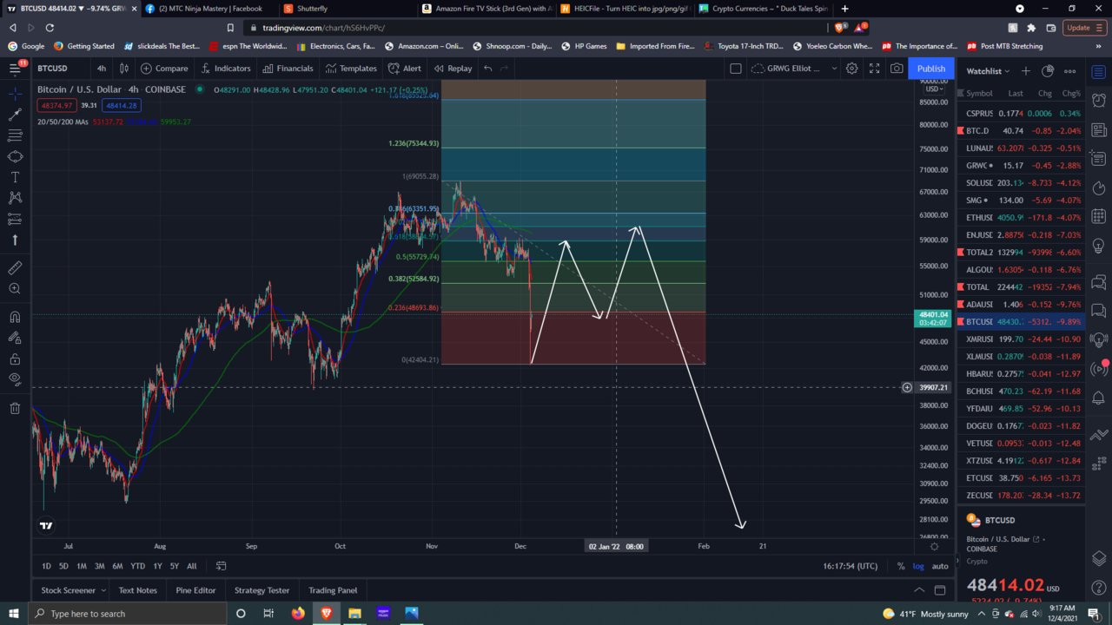The image size is (1112, 625).
Task: Select the trend line drawing tool
Action: coord(15,115)
